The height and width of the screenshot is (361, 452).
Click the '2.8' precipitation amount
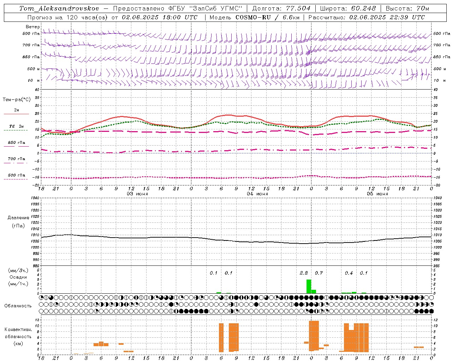tap(304, 273)
